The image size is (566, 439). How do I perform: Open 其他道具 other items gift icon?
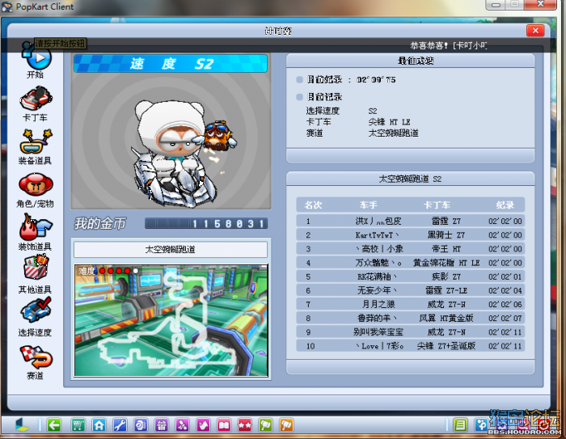pos(36,268)
